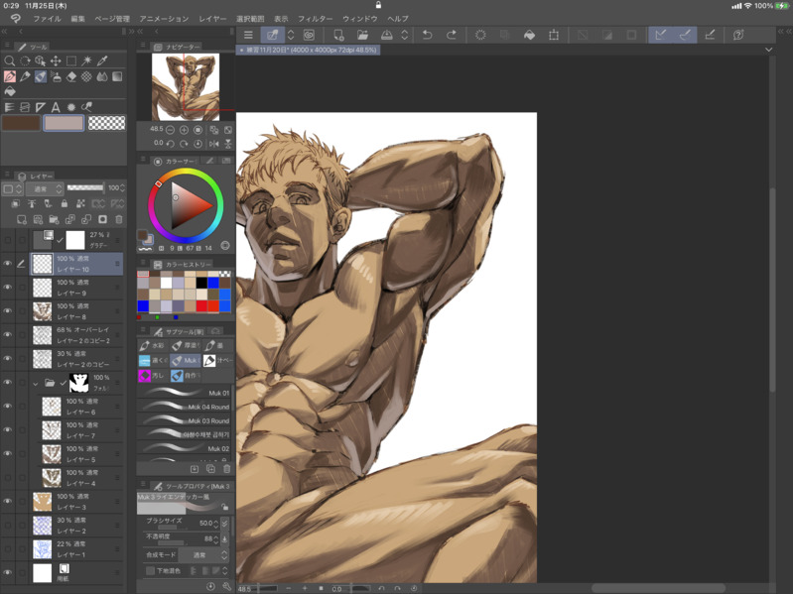Hide layer レイヤー 8 with eye icon

[8, 310]
